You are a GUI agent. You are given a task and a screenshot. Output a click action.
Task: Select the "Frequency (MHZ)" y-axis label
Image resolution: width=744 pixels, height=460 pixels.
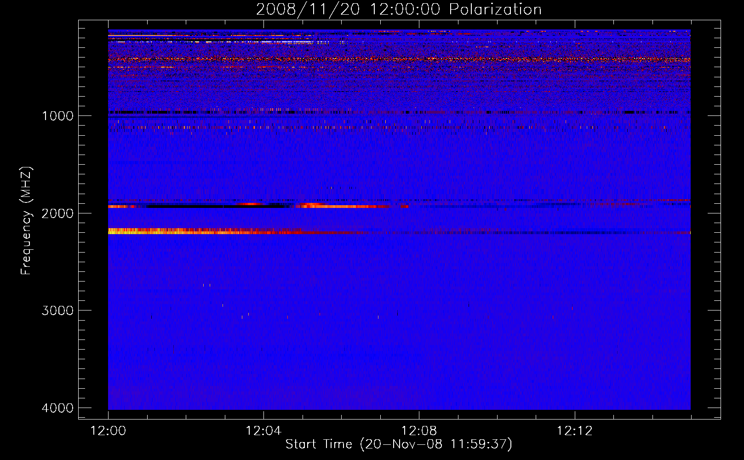coord(26,221)
